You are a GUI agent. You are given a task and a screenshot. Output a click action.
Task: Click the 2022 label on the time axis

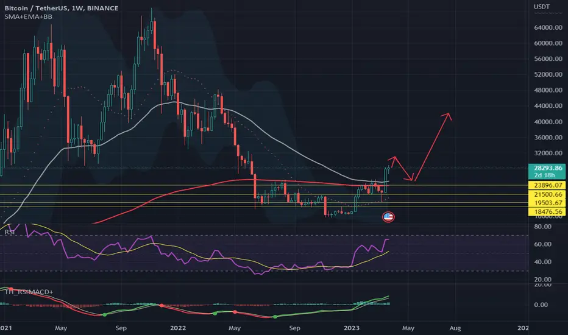coord(178,328)
